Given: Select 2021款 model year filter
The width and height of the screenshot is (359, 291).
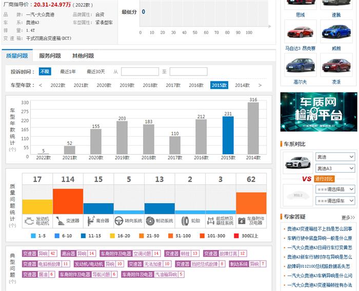Looking at the screenshot, I should 81,85.
